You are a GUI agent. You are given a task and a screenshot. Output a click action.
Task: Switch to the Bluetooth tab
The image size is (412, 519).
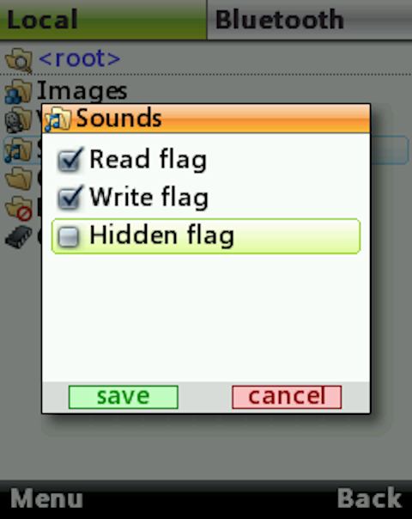tap(310, 20)
